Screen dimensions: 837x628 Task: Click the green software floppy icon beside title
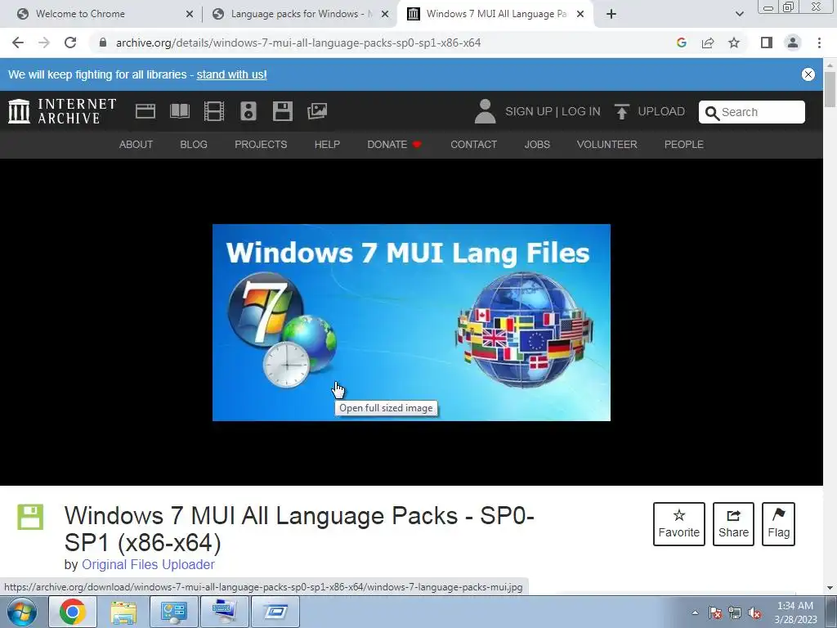tap(30, 517)
